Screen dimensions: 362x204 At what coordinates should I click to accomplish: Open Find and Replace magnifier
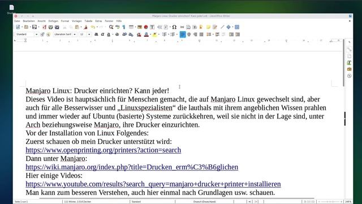pyautogui.click(x=111, y=27)
